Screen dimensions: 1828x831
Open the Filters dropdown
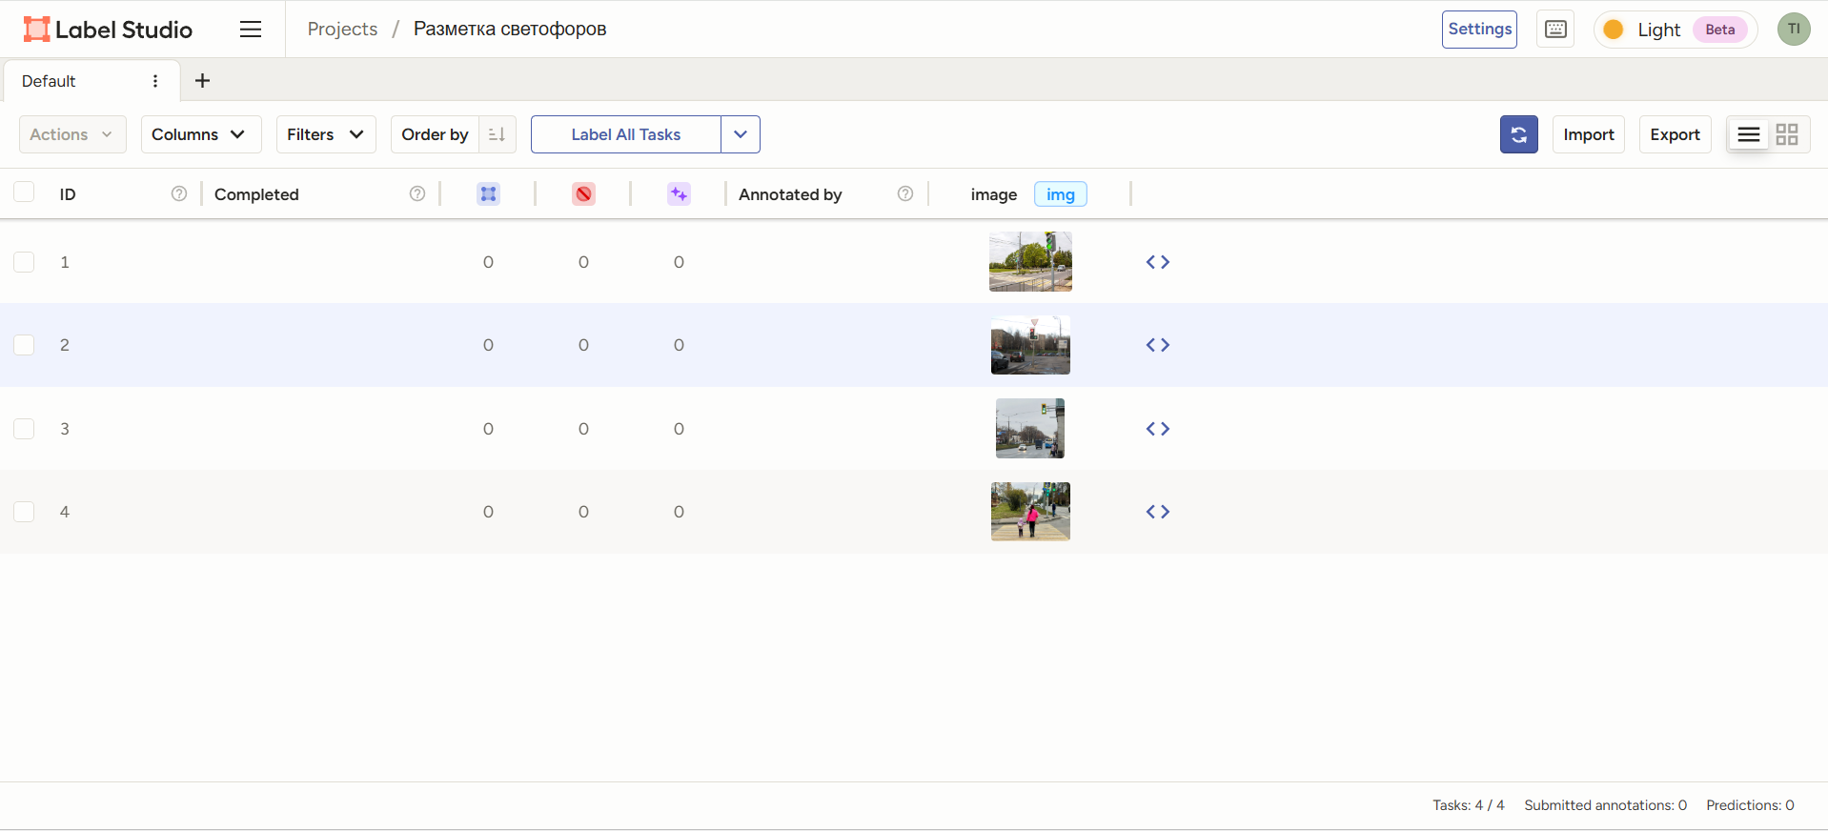[325, 134]
